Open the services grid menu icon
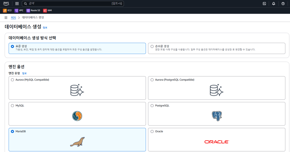Viewport: 290px width, 152px height. [x=17, y=3]
